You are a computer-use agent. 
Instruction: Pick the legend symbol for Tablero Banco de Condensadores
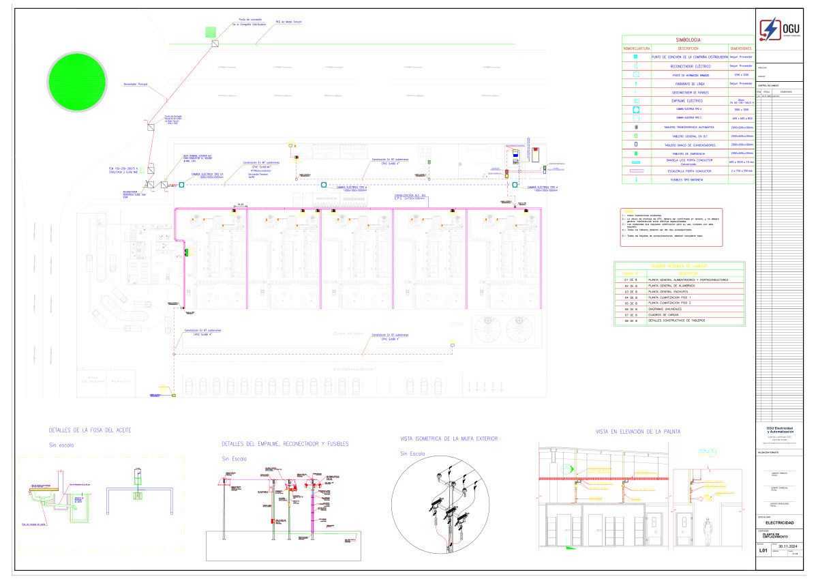pos(636,145)
